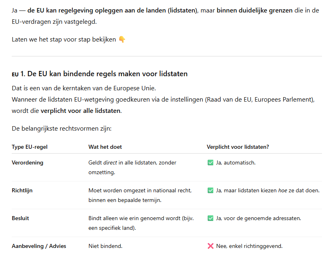Select the "Verordening" row label
The image size is (326, 256).
click(x=27, y=163)
